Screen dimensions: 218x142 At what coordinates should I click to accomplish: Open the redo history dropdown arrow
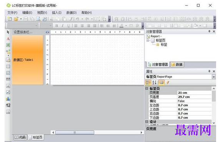click(x=92, y=19)
